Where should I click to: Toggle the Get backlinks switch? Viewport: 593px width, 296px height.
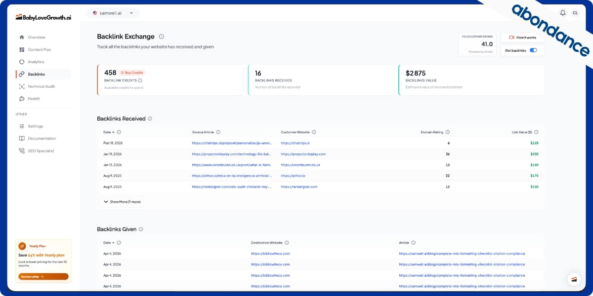click(533, 50)
